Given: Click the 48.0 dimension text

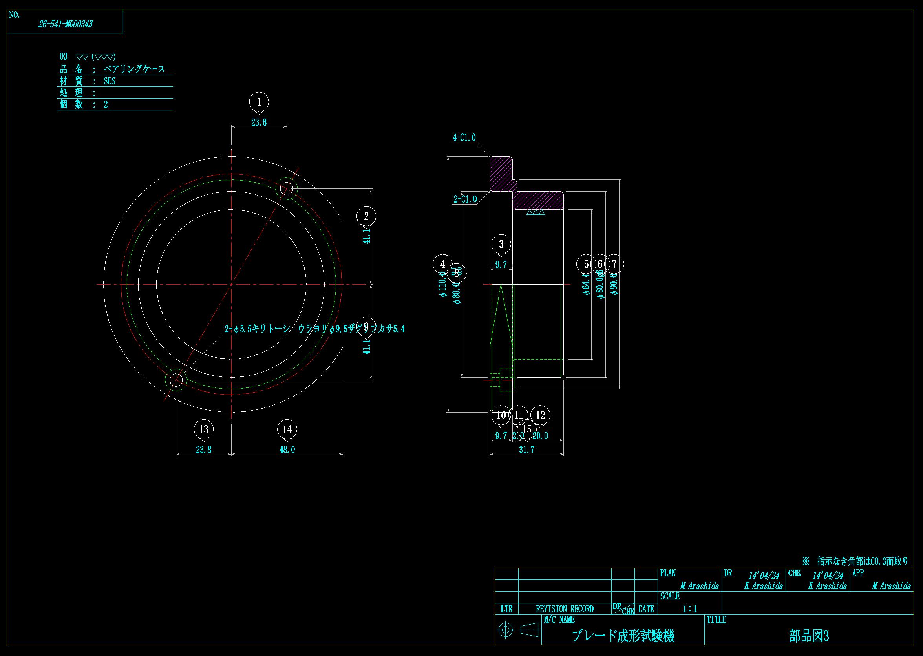Looking at the screenshot, I should pos(287,450).
